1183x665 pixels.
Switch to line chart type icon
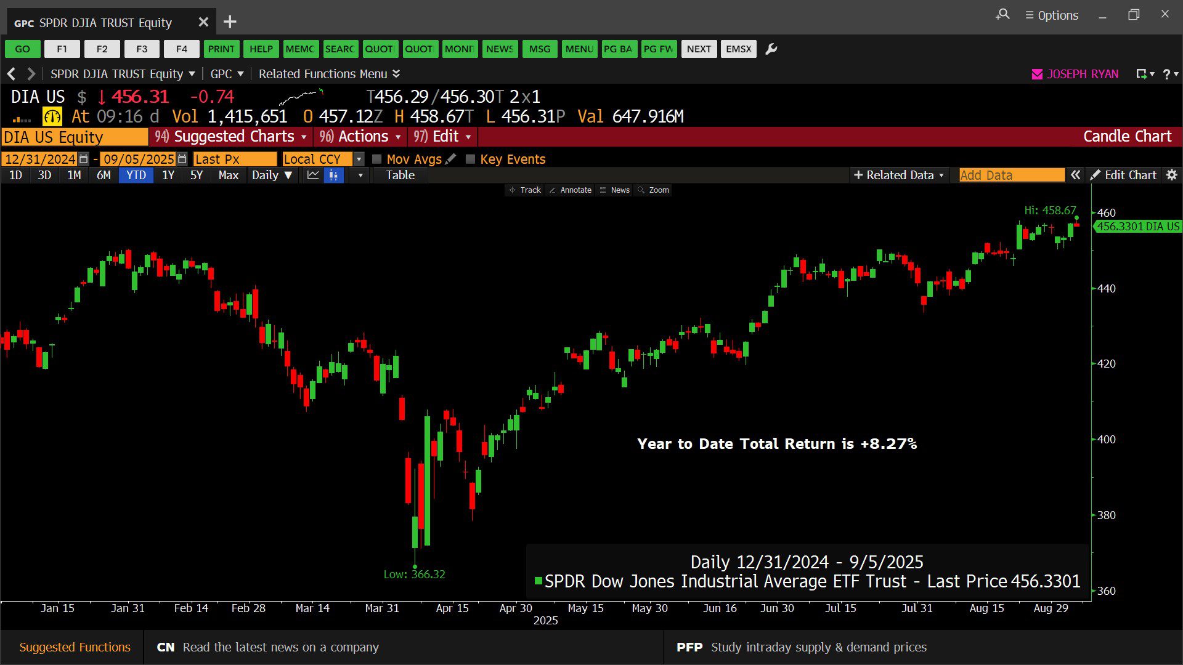[x=313, y=175]
